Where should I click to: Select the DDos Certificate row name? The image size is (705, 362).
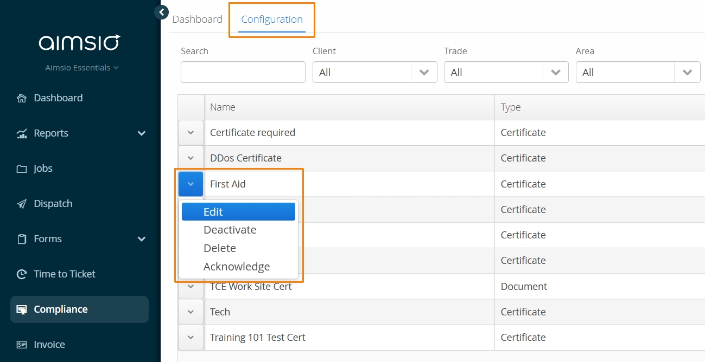[246, 158]
